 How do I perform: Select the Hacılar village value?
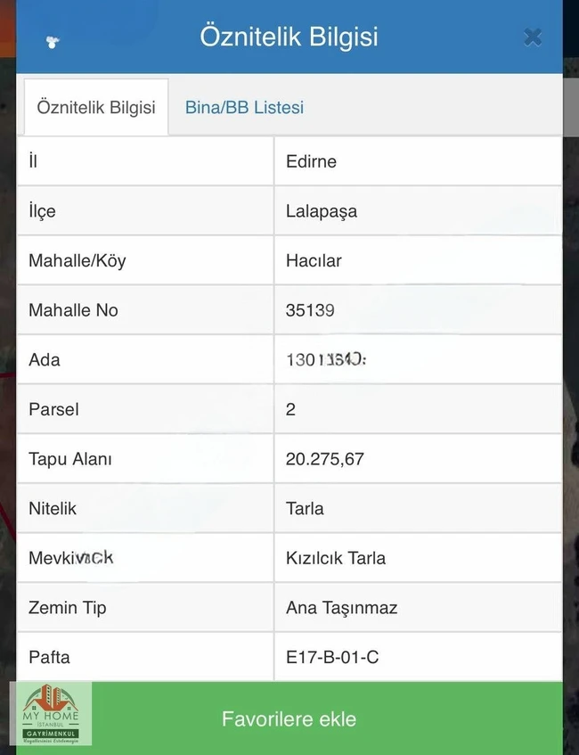[x=314, y=260]
